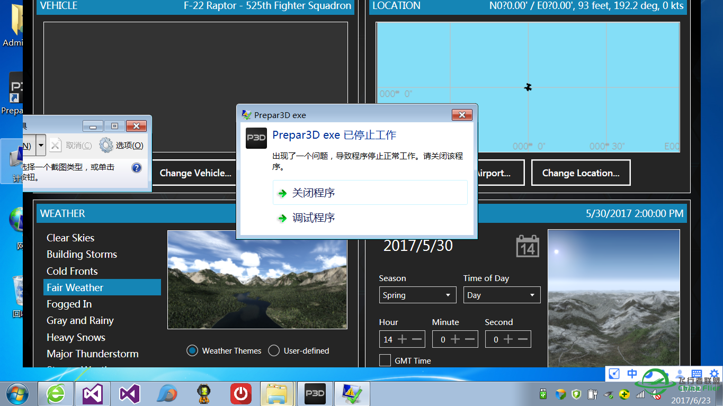The width and height of the screenshot is (723, 406).
Task: Launch the green e browser from taskbar
Action: [56, 394]
